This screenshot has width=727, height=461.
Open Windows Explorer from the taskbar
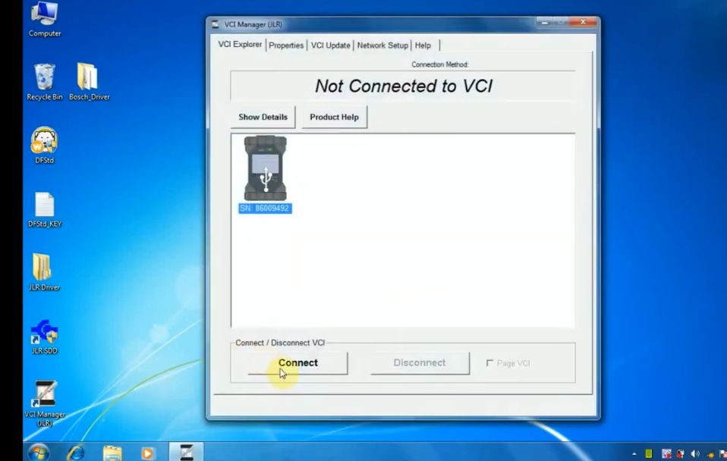pyautogui.click(x=112, y=453)
